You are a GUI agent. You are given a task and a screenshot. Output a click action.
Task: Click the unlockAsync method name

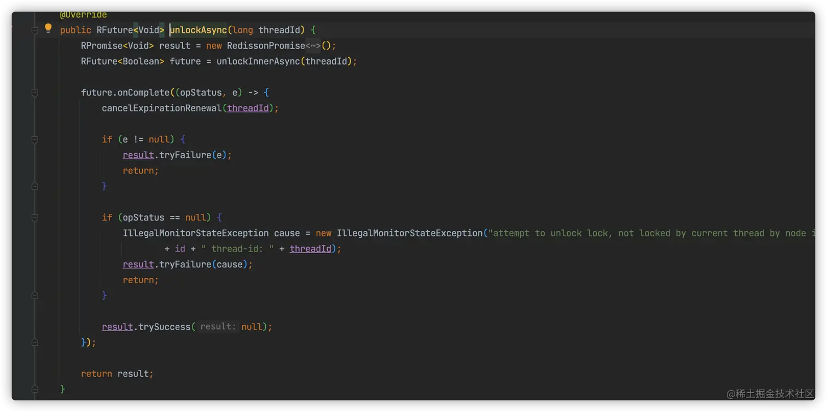(198, 30)
